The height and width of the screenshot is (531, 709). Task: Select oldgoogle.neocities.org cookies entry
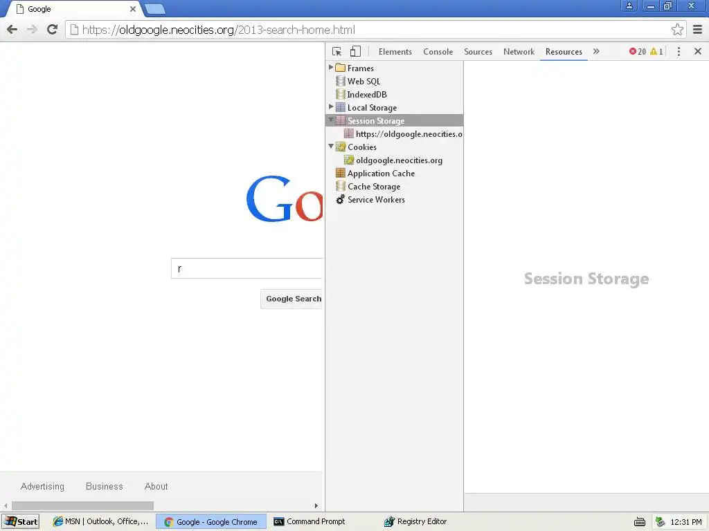[x=399, y=160]
